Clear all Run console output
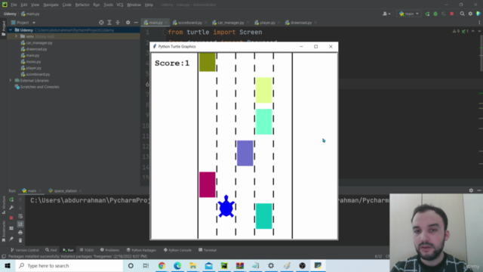This screenshot has width=483, height=272. coord(20,240)
